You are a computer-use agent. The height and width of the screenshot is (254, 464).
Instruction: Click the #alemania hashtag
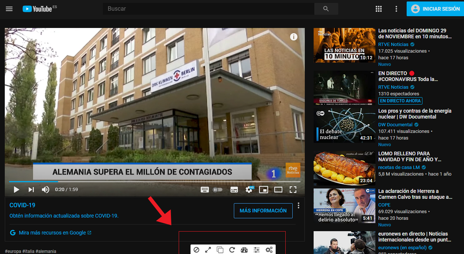46,251
